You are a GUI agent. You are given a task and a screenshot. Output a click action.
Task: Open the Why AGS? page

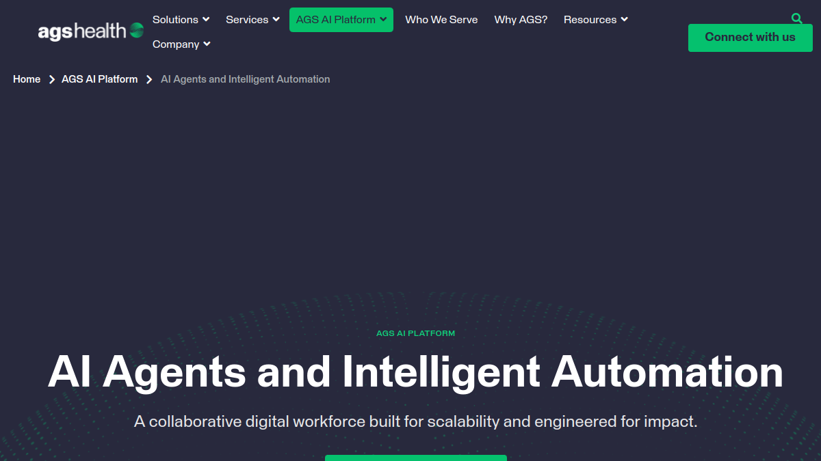[521, 20]
